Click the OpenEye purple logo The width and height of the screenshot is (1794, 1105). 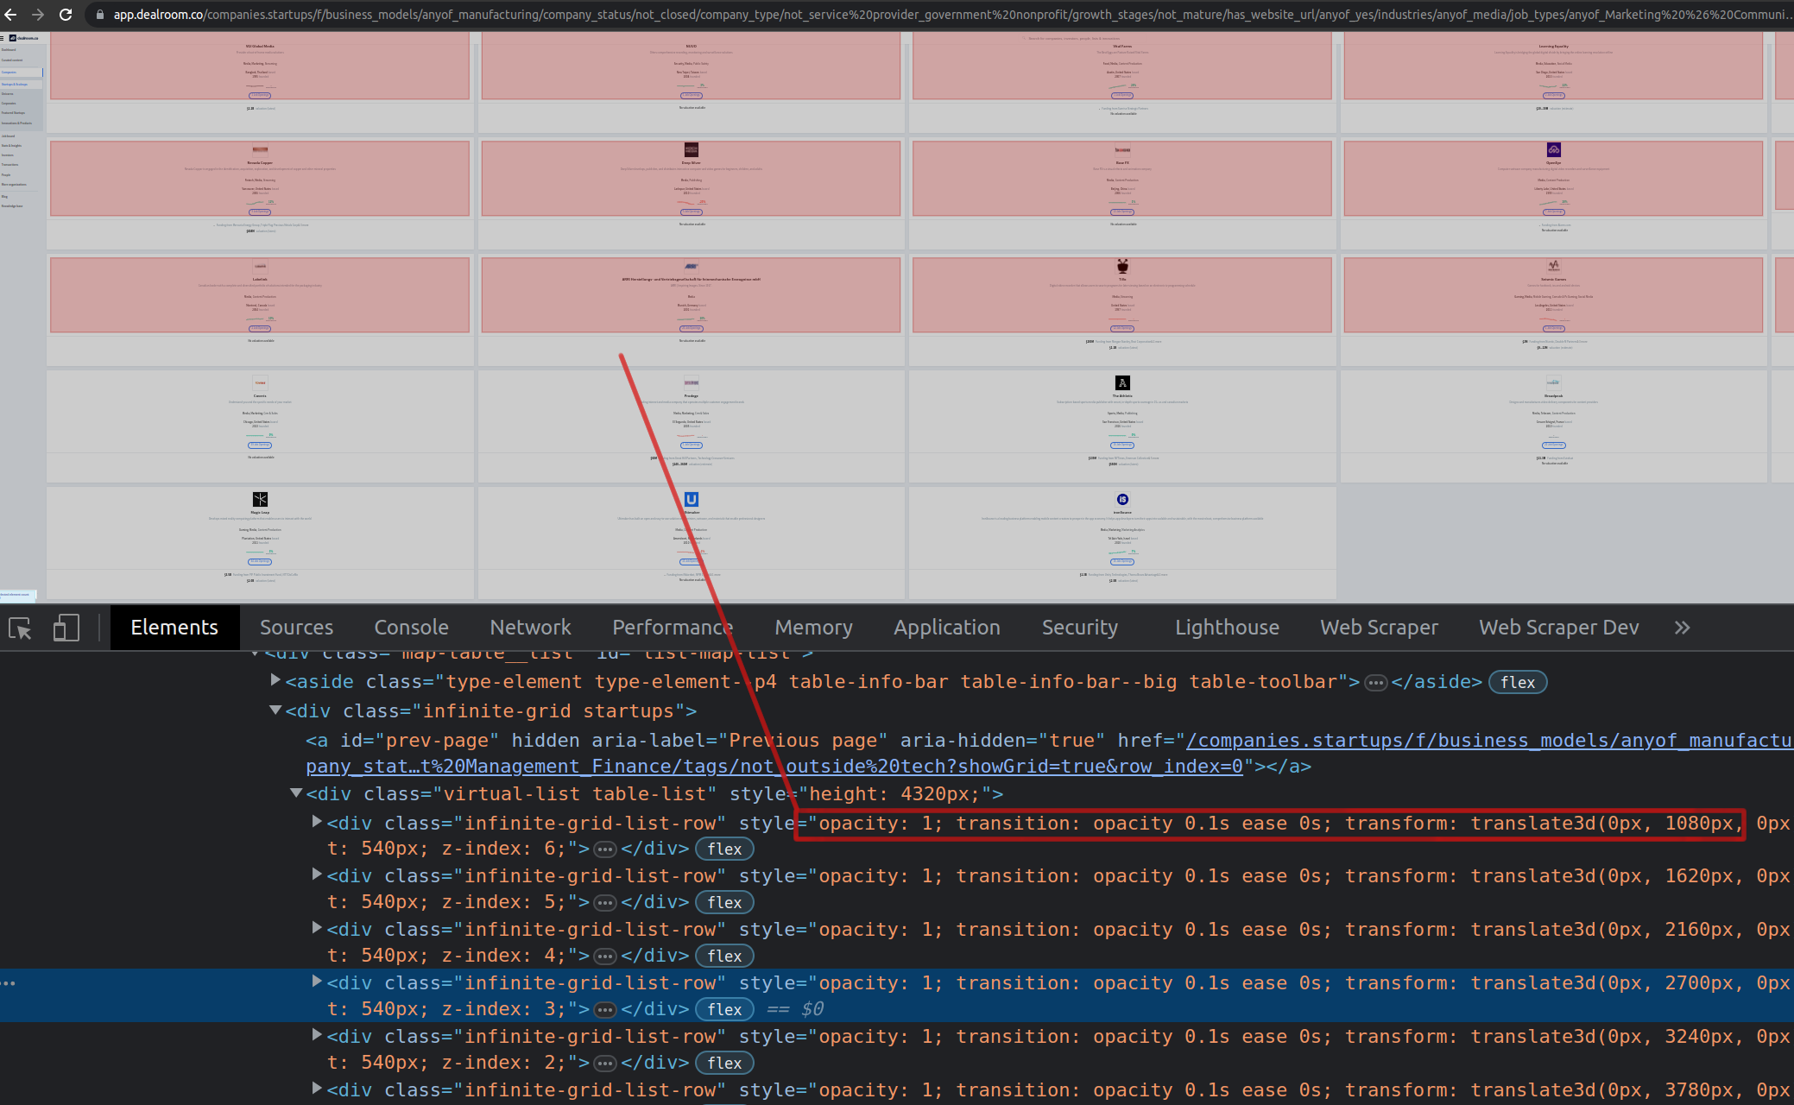(1553, 150)
